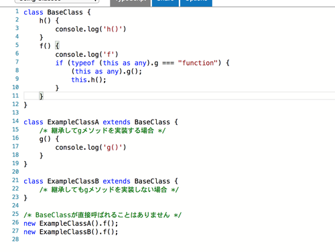Click closing brace on line 10
Viewport: 335px width, 252px height.
57,88
